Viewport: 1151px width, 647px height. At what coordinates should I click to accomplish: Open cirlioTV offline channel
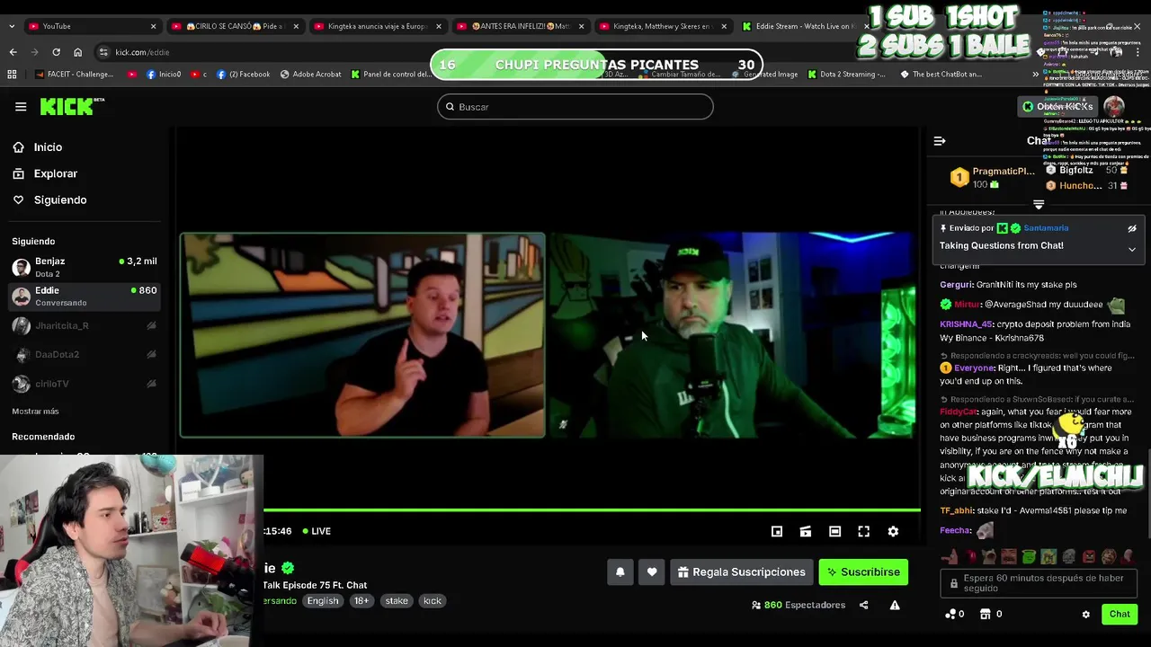pos(85,384)
